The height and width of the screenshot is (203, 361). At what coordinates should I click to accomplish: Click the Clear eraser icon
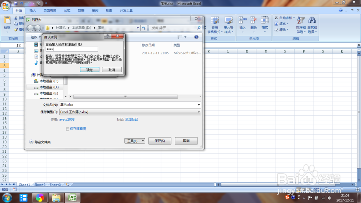tap(276, 30)
